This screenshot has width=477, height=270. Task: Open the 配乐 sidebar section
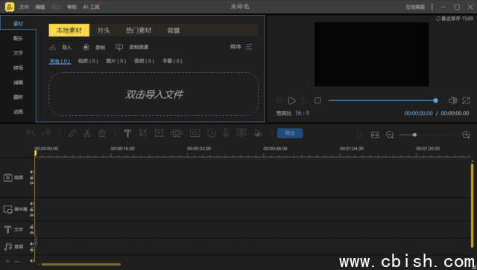(18, 38)
